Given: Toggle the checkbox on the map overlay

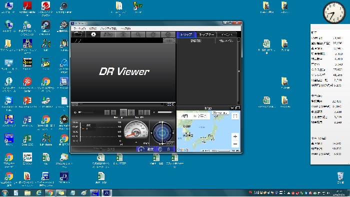Looking at the screenshot, I should [214, 113].
